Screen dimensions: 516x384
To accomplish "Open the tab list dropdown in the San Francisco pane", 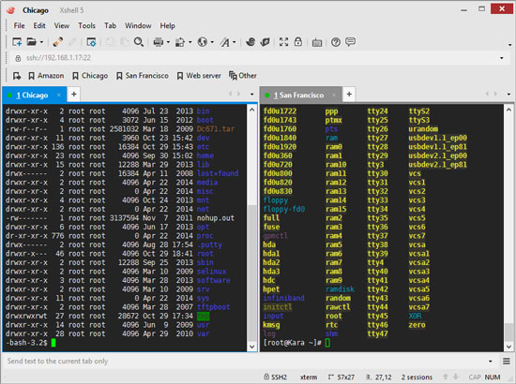I will coord(508,95).
